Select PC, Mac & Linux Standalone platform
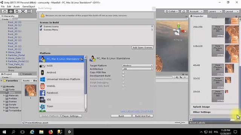Image resolution: width=241 pixels, height=135 pixels. (x=61, y=59)
